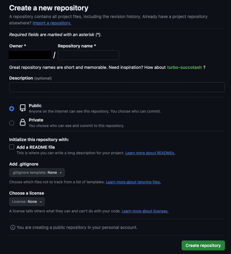This screenshot has height=254, width=231.
Task: Open the License: None dropdown
Action: [27, 202]
